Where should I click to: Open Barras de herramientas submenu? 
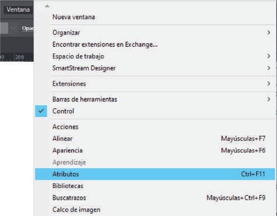(155, 100)
